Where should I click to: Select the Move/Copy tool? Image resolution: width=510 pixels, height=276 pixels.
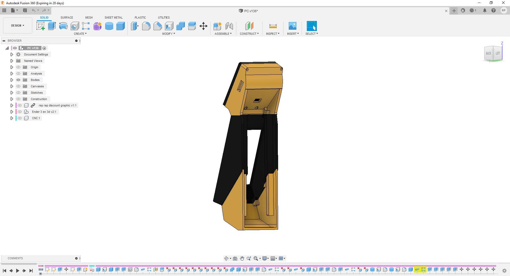coord(203,26)
